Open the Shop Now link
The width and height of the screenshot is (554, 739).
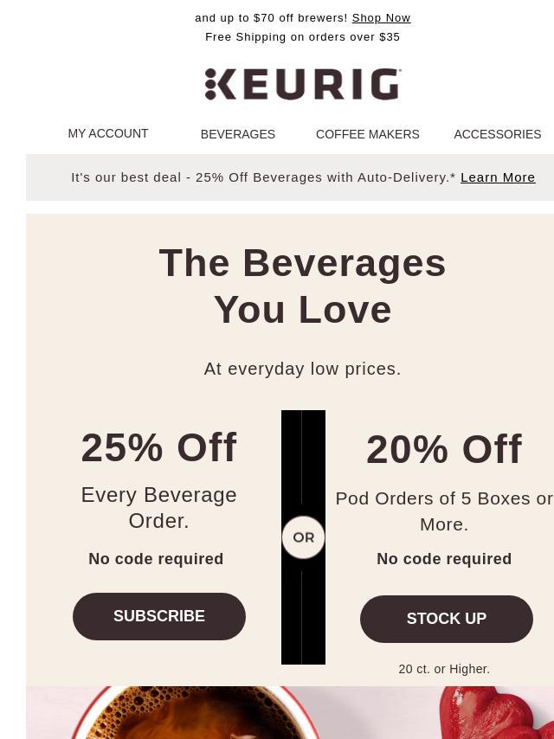pyautogui.click(x=381, y=18)
